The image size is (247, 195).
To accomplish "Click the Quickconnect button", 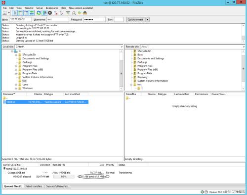I will pyautogui.click(x=135, y=20).
